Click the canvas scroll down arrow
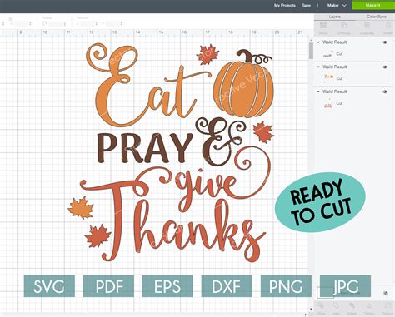This screenshot has width=395, height=317. pos(311,309)
